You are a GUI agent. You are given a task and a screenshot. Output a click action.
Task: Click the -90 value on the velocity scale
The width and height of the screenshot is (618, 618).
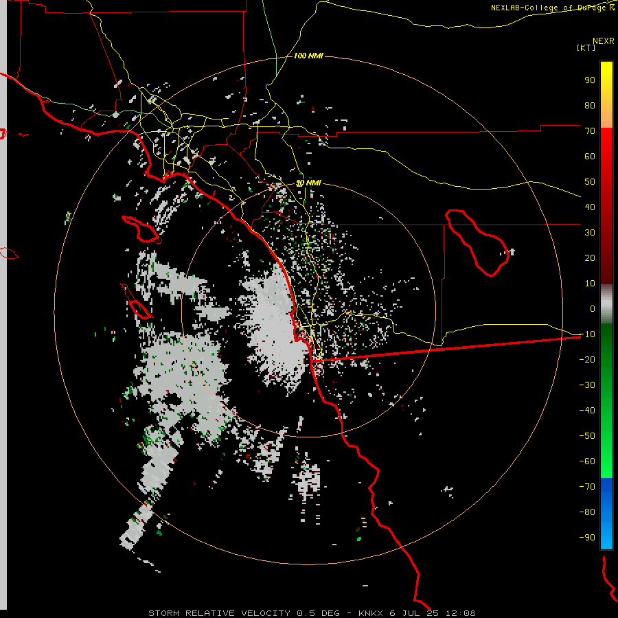[x=587, y=537]
